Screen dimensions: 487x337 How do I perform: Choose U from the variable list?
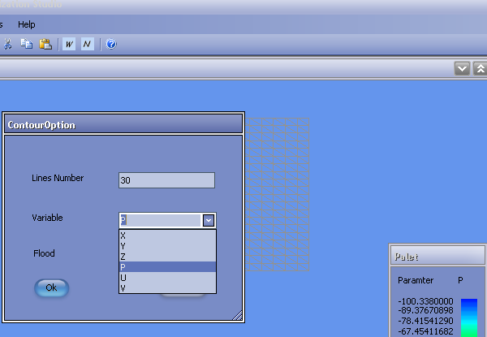(167, 278)
